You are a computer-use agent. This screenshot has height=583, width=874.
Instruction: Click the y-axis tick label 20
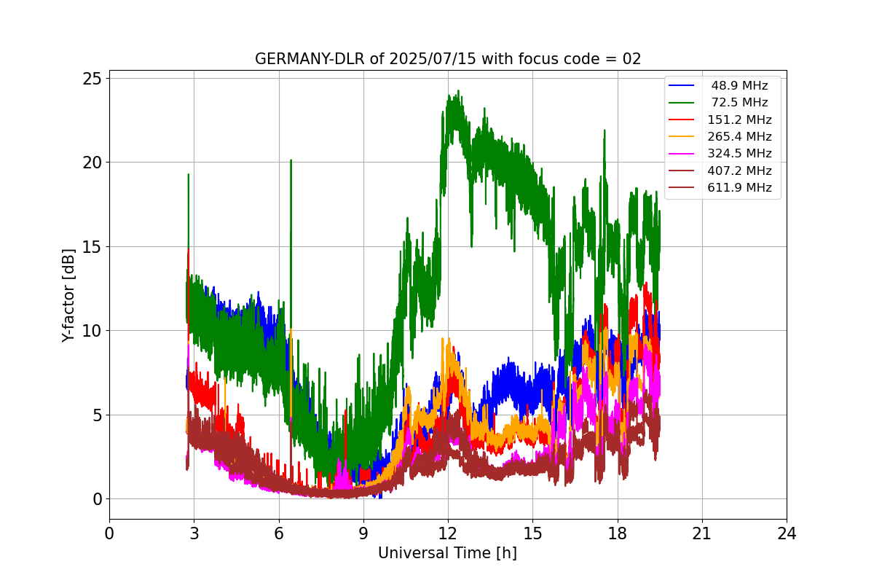click(92, 163)
